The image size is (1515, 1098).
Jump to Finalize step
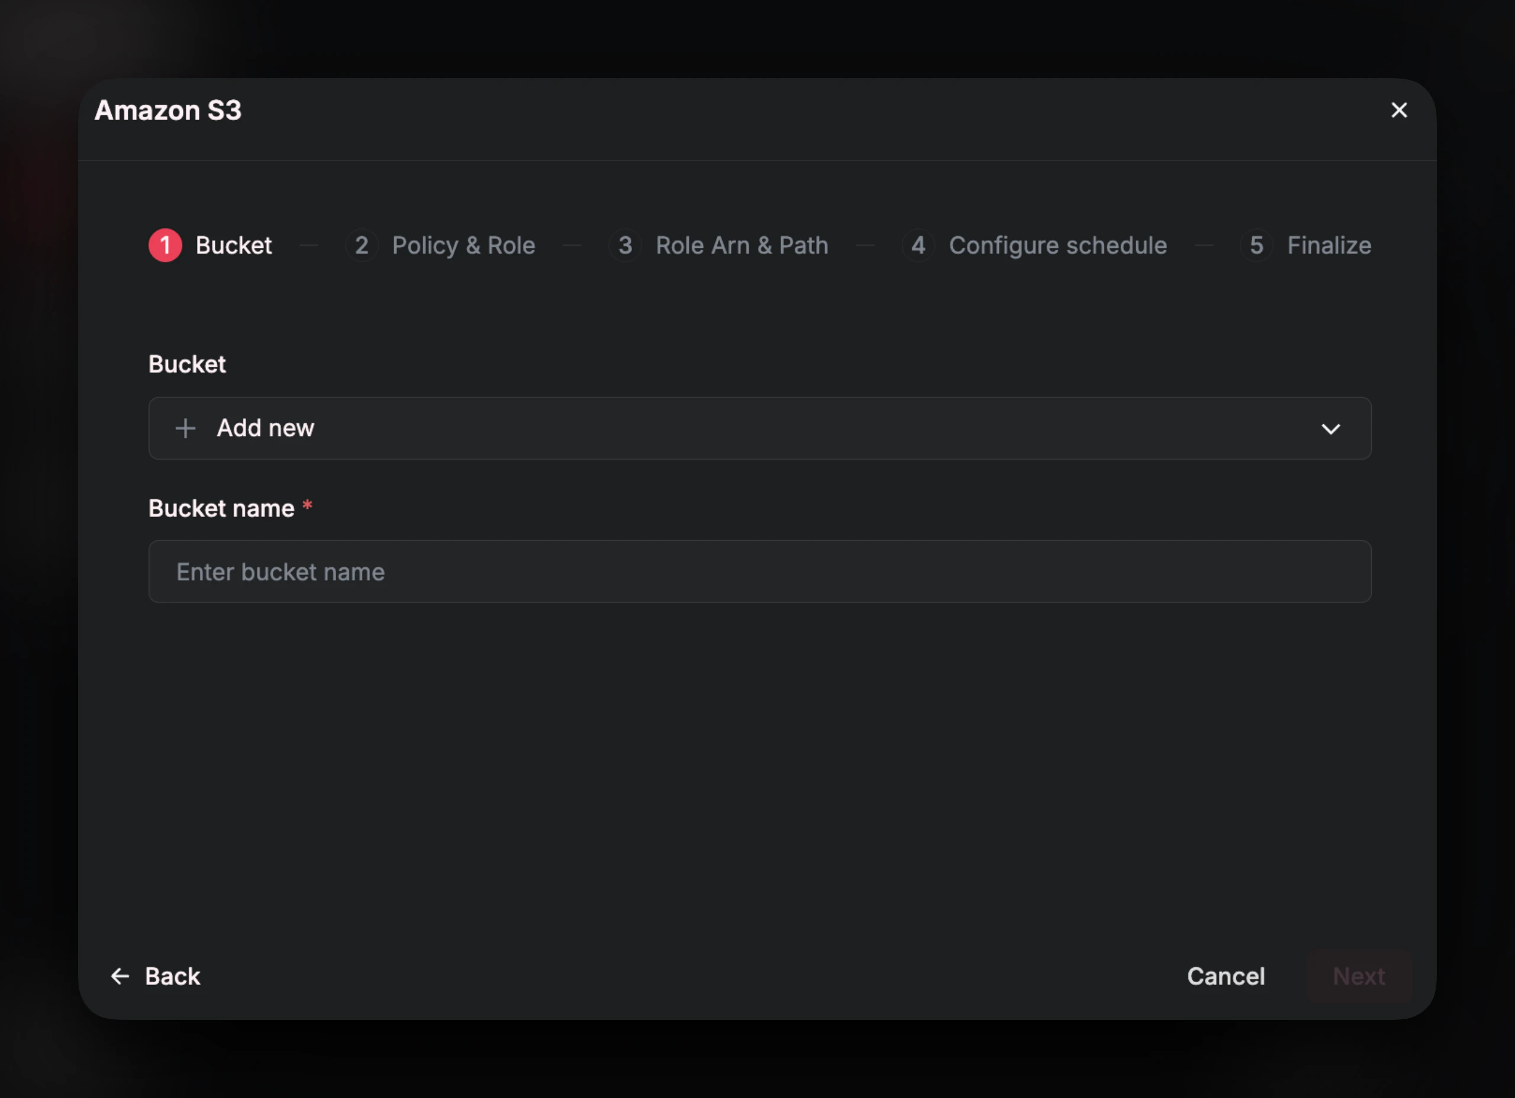(x=1329, y=245)
